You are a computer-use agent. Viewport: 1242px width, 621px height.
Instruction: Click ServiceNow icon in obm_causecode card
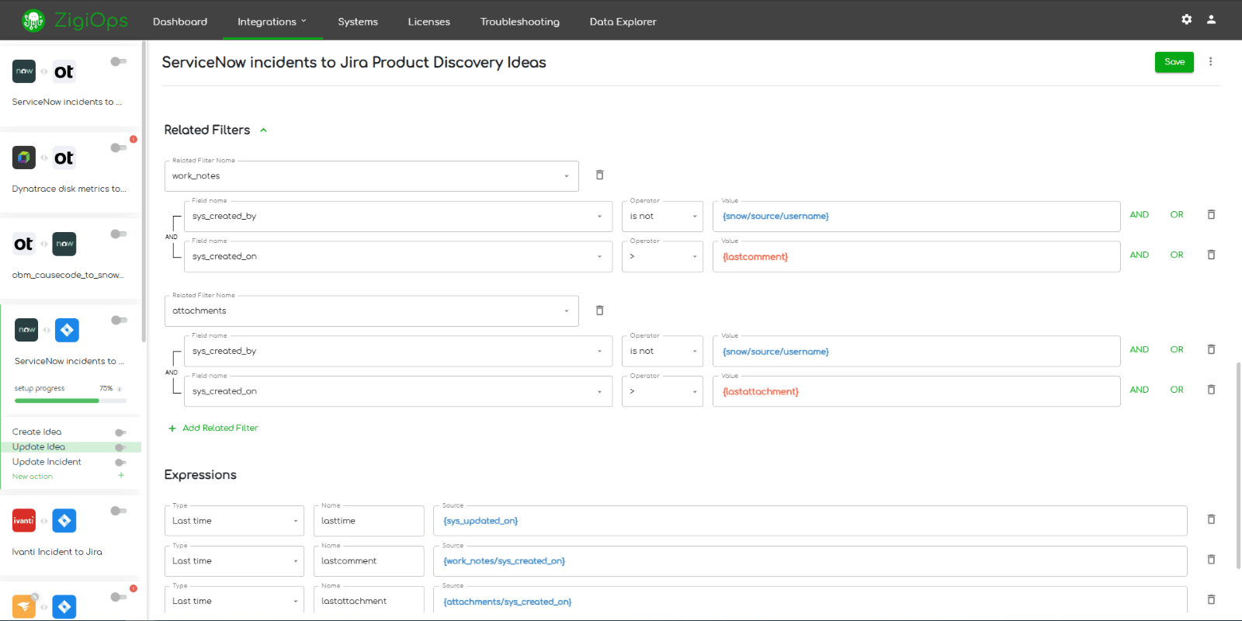[x=64, y=244]
